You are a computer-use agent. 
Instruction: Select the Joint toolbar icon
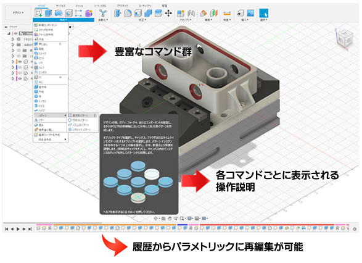coord(191,13)
